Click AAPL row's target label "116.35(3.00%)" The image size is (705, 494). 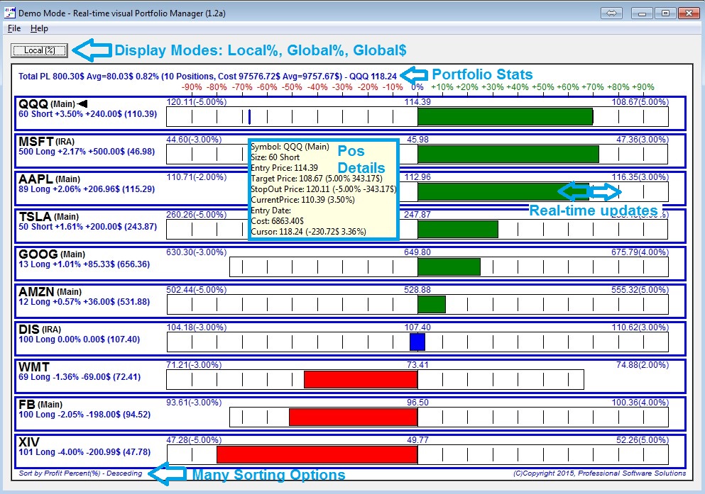tap(640, 177)
